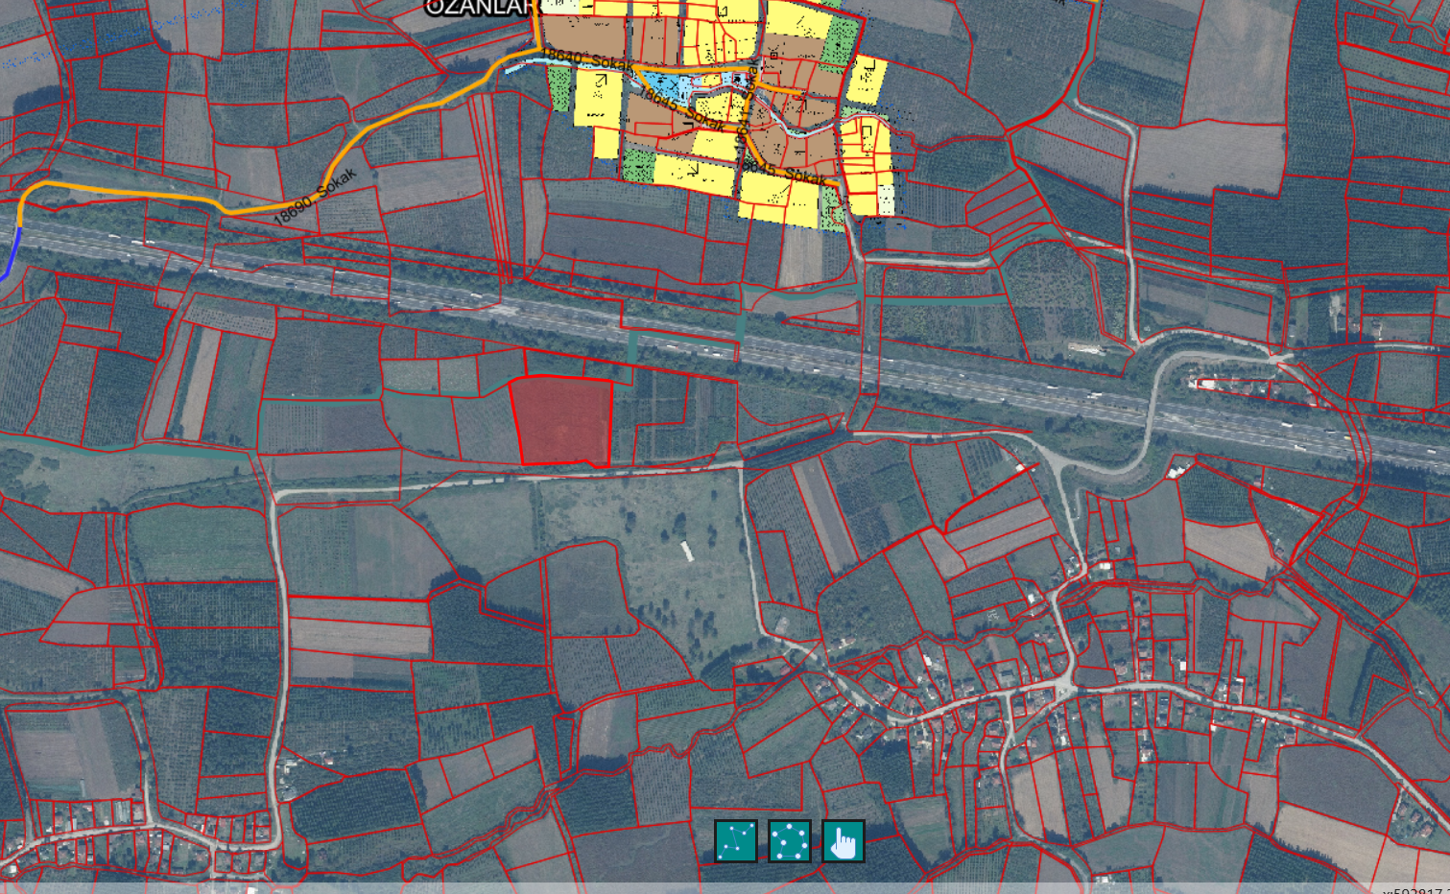The image size is (1450, 894).
Task: Choose the hand pointer selection tool
Action: point(843,841)
